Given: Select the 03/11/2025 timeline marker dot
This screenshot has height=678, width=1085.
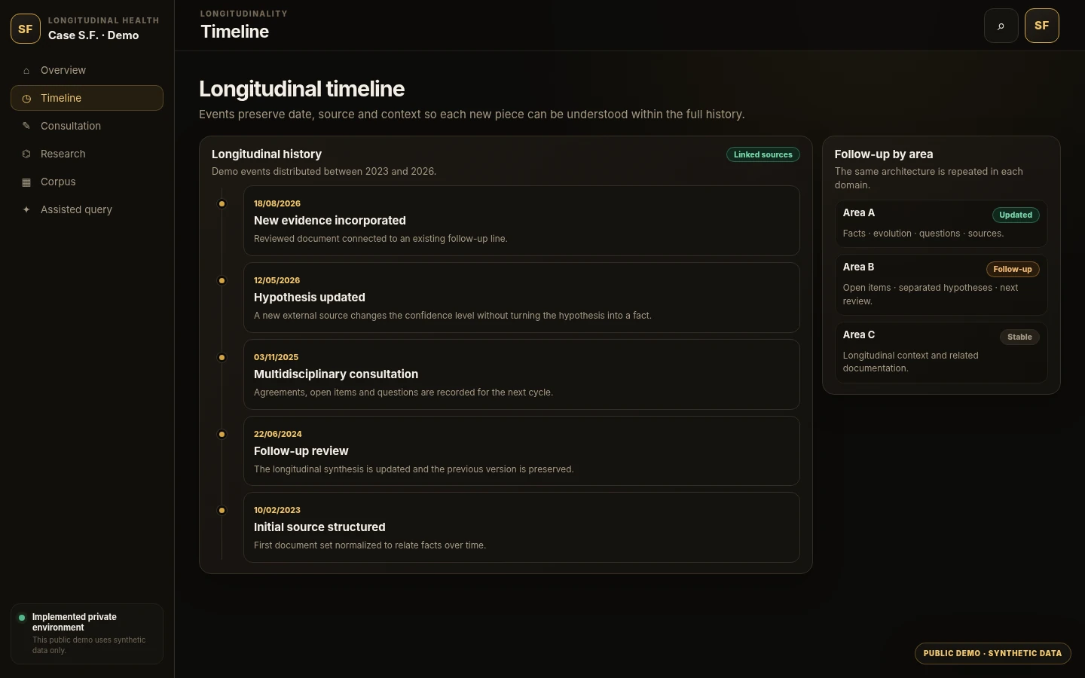Looking at the screenshot, I should coord(222,357).
